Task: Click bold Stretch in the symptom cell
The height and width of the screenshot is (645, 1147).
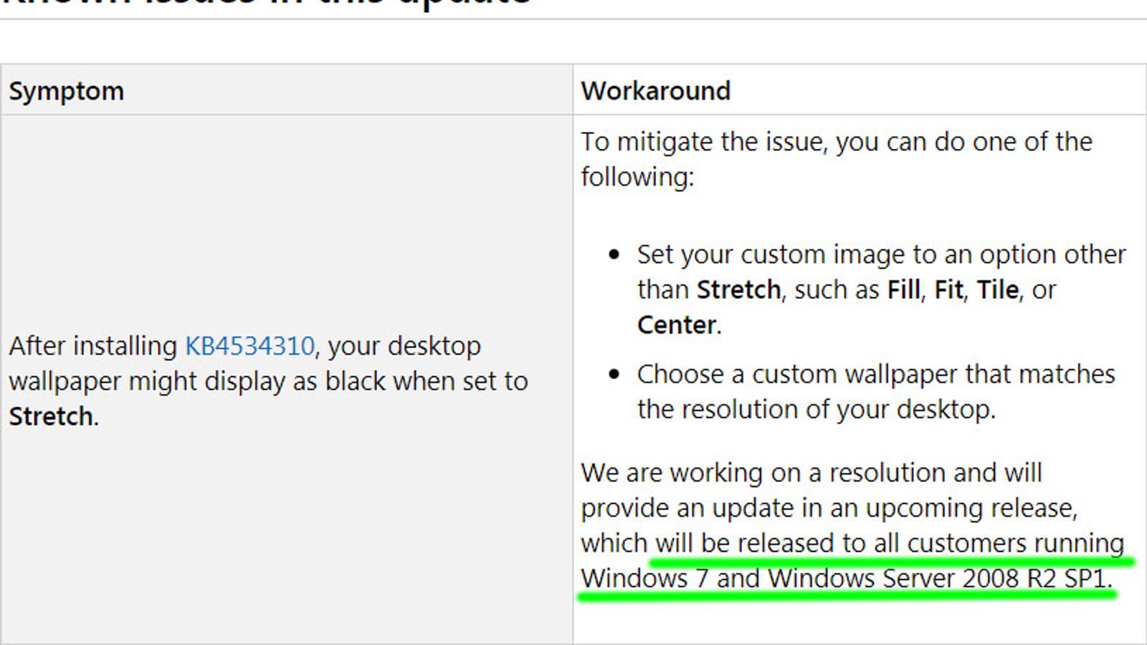Action: [50, 416]
